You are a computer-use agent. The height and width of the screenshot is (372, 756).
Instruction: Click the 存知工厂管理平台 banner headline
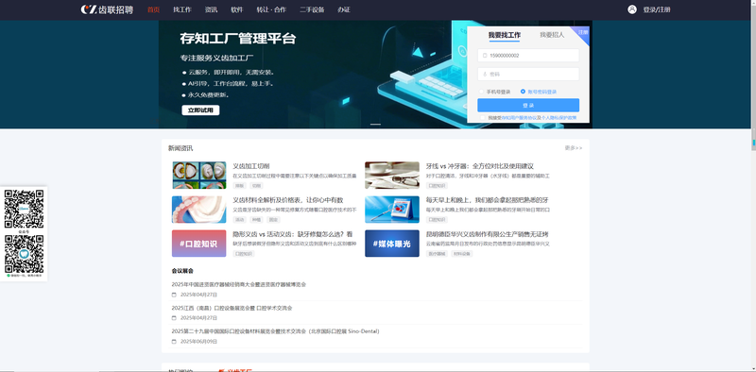[238, 39]
